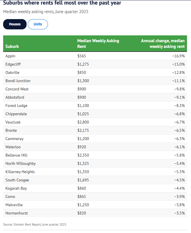
Task: Click the −16.9% annual change value
Action: 178,56
